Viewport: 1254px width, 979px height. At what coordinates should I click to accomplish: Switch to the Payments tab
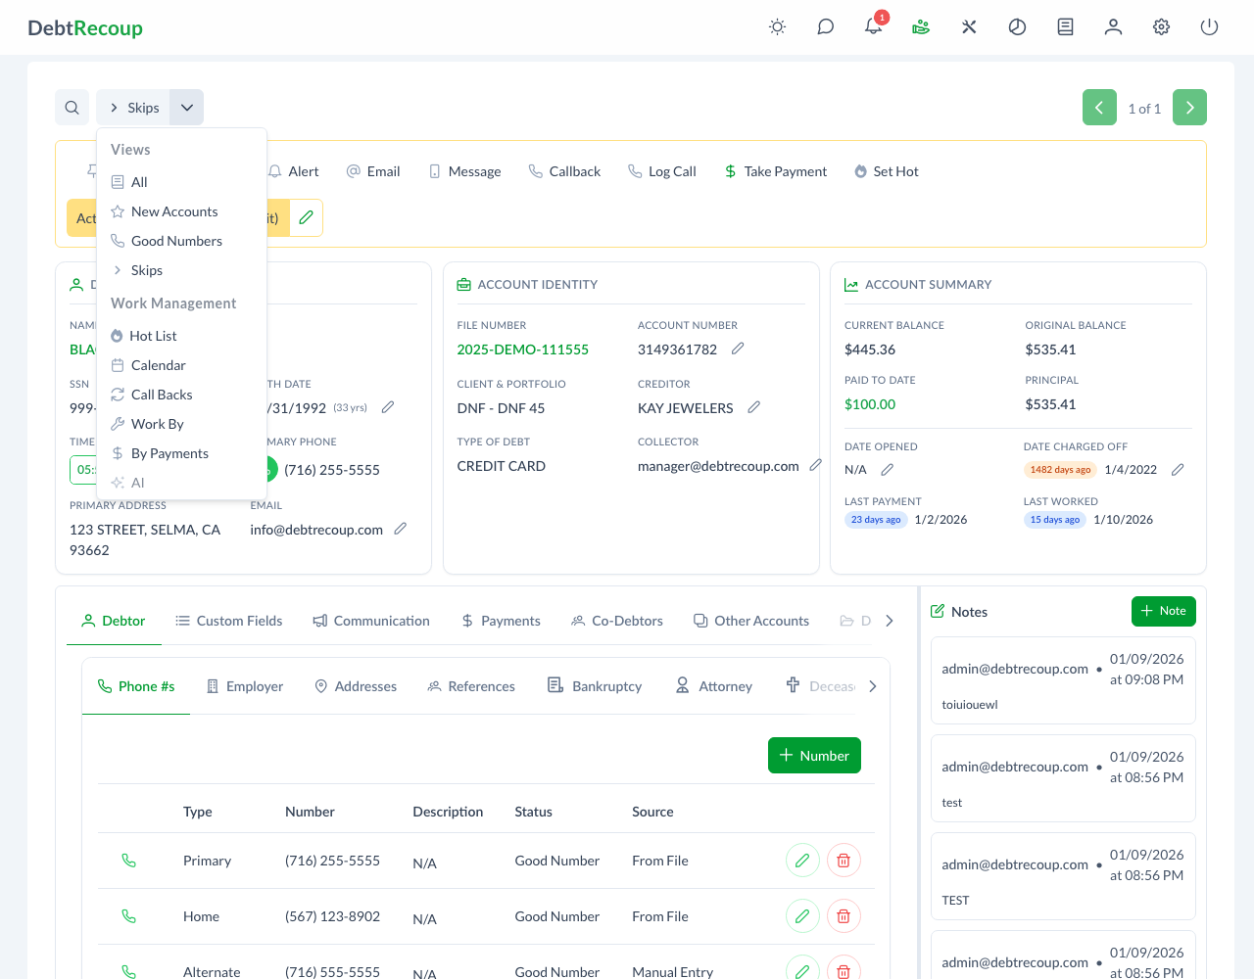pos(501,620)
